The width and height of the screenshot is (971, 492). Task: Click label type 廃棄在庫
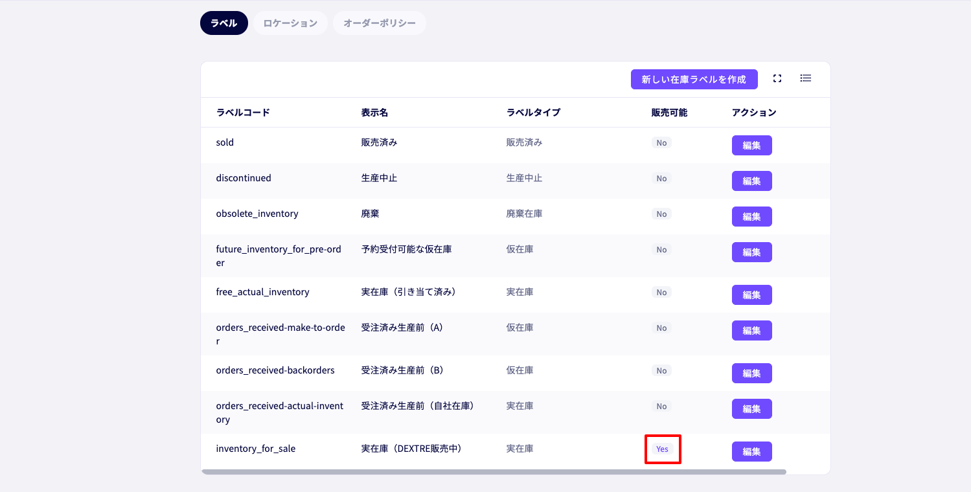pos(524,214)
